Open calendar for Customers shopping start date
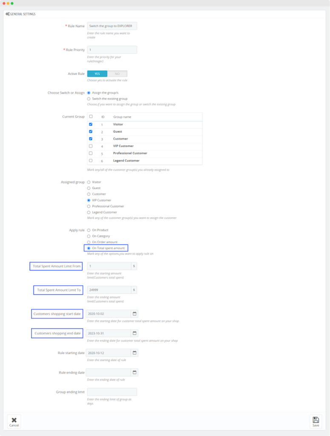The height and width of the screenshot is (436, 330). pos(135,314)
